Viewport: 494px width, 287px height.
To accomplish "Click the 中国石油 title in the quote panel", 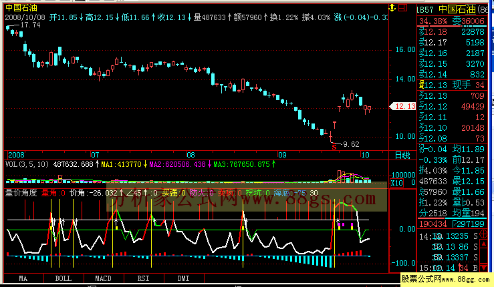I will pyautogui.click(x=457, y=9).
